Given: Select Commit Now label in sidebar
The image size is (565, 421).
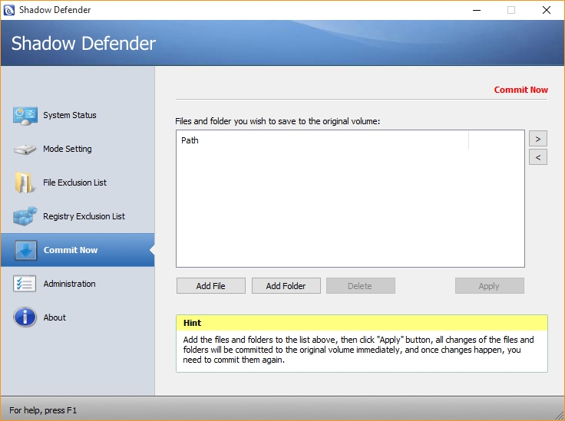Looking at the screenshot, I should (x=71, y=250).
